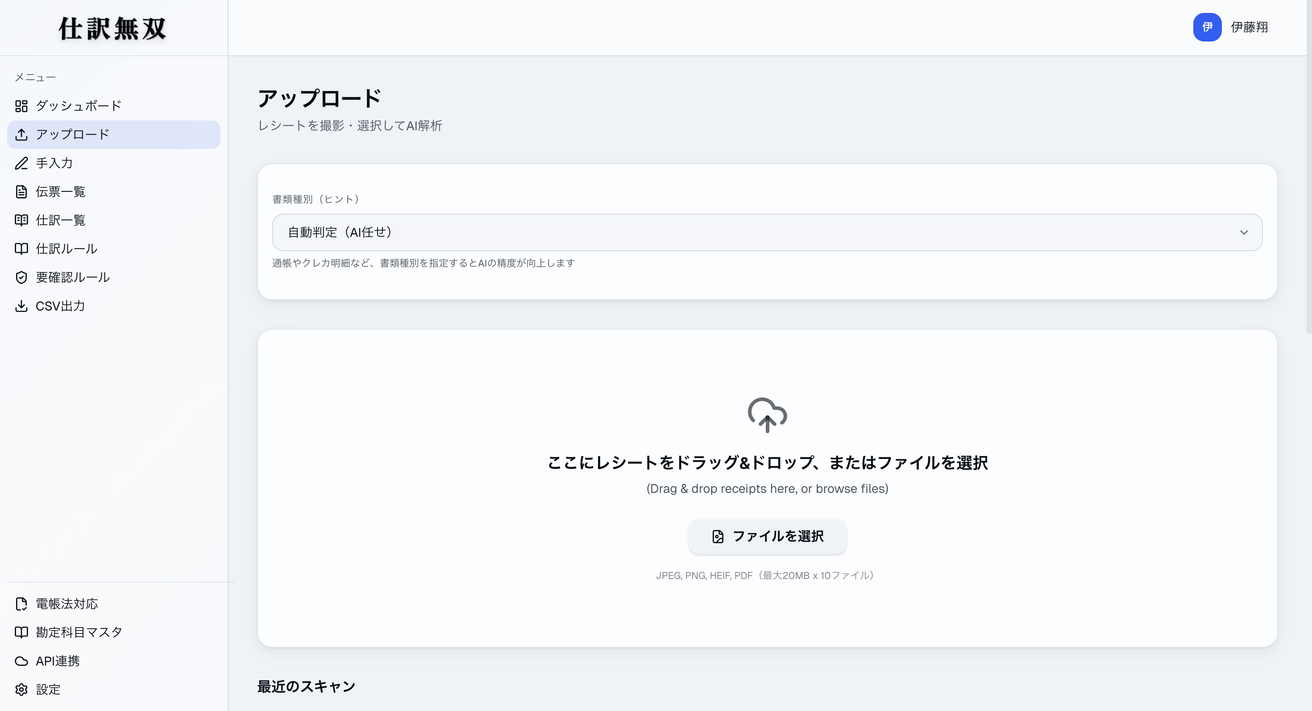Open 仕訳一覧 from the sidebar
Image resolution: width=1312 pixels, height=711 pixels.
coord(114,220)
